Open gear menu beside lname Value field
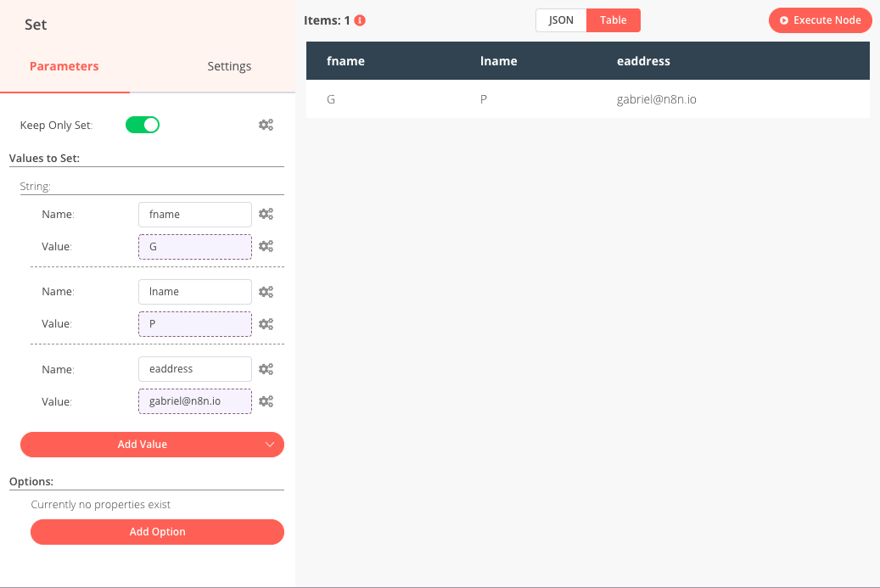The height and width of the screenshot is (588, 880). tap(266, 323)
